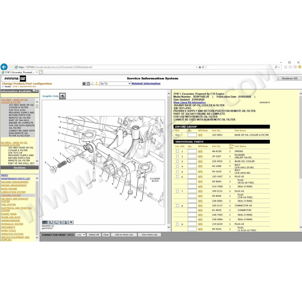The height and width of the screenshot is (302, 302).
Task: Click the browser forward arrow button
Action: tap(11, 67)
